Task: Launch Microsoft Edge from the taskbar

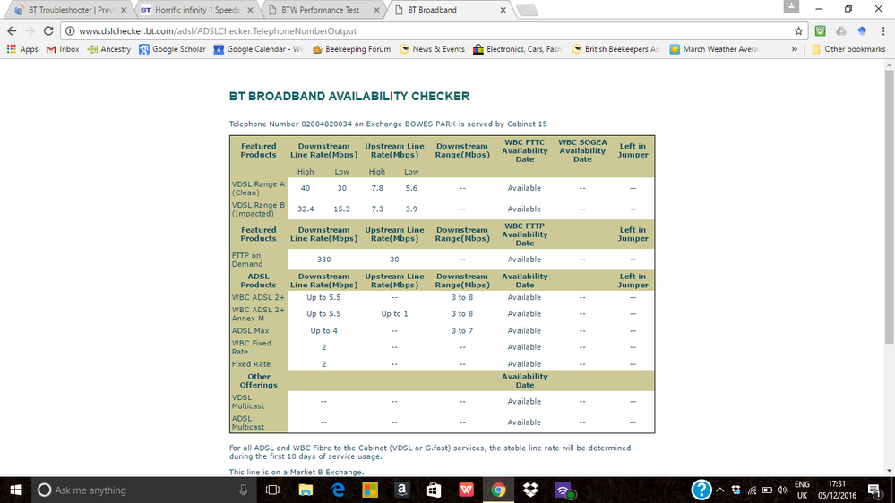Action: [338, 490]
